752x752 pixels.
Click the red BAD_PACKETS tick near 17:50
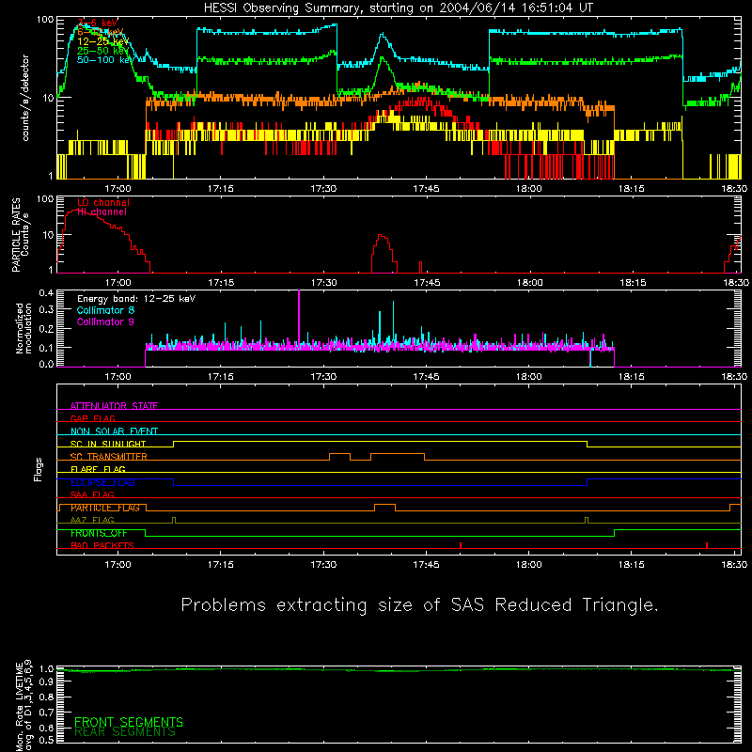point(461,545)
